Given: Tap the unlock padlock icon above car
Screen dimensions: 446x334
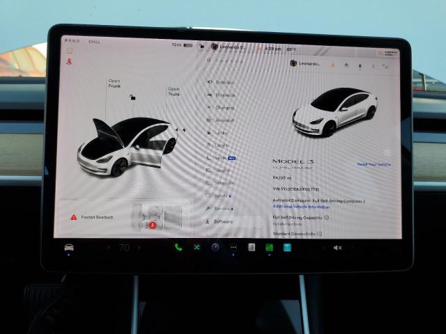Looking at the screenshot, I should 132,97.
